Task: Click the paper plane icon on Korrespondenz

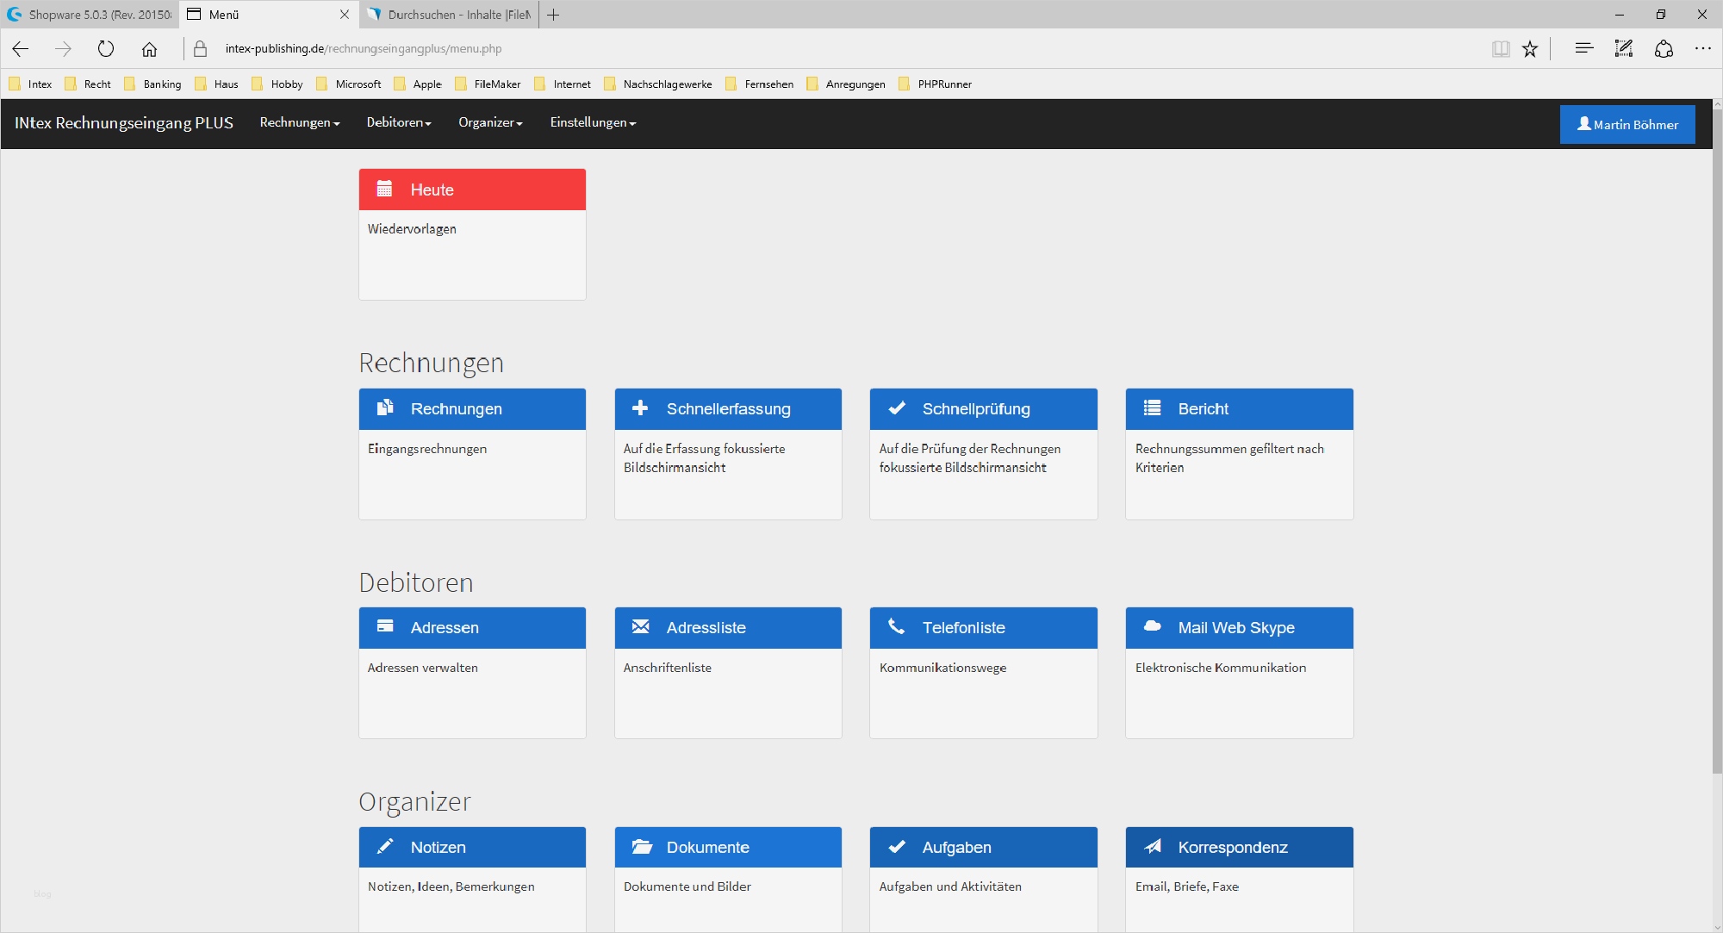Action: (1153, 846)
